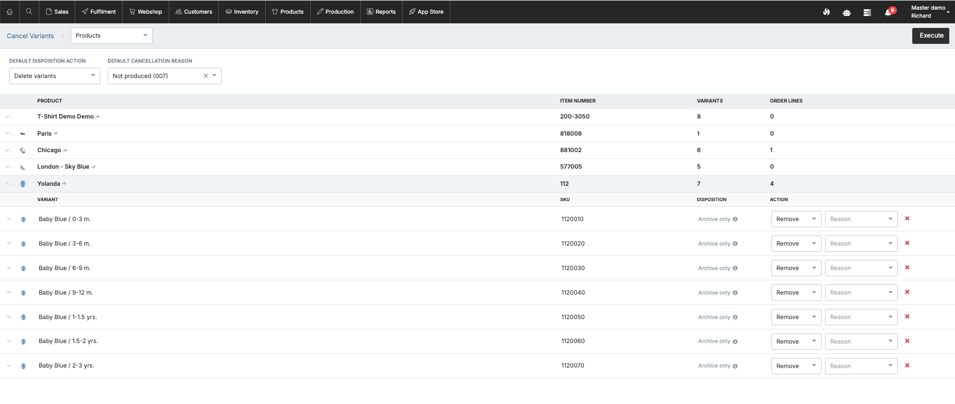Click the home icon in the top bar
This screenshot has height=404, width=955.
(x=10, y=11)
